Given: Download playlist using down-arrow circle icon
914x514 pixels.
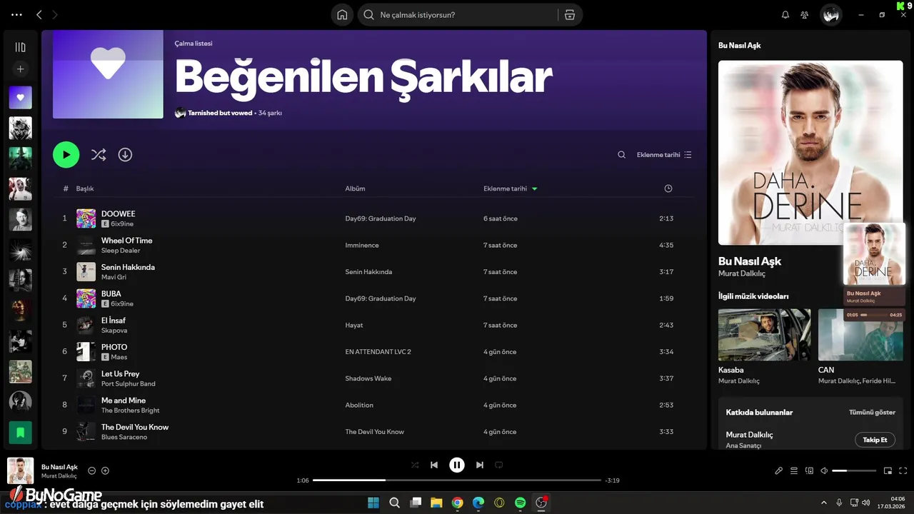Looking at the screenshot, I should 125,154.
